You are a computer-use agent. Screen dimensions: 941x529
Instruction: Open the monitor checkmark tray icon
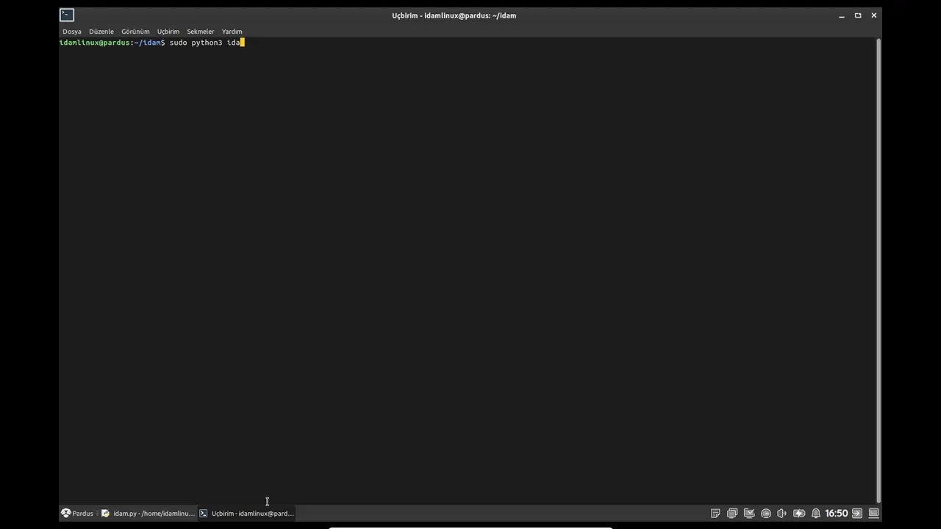click(749, 514)
